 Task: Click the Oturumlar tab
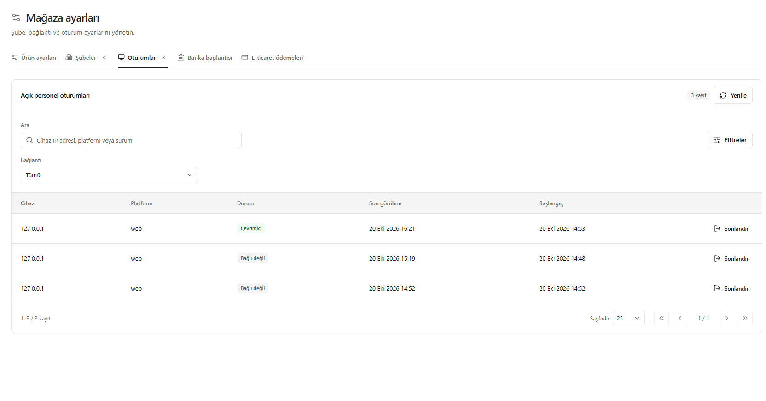143,58
